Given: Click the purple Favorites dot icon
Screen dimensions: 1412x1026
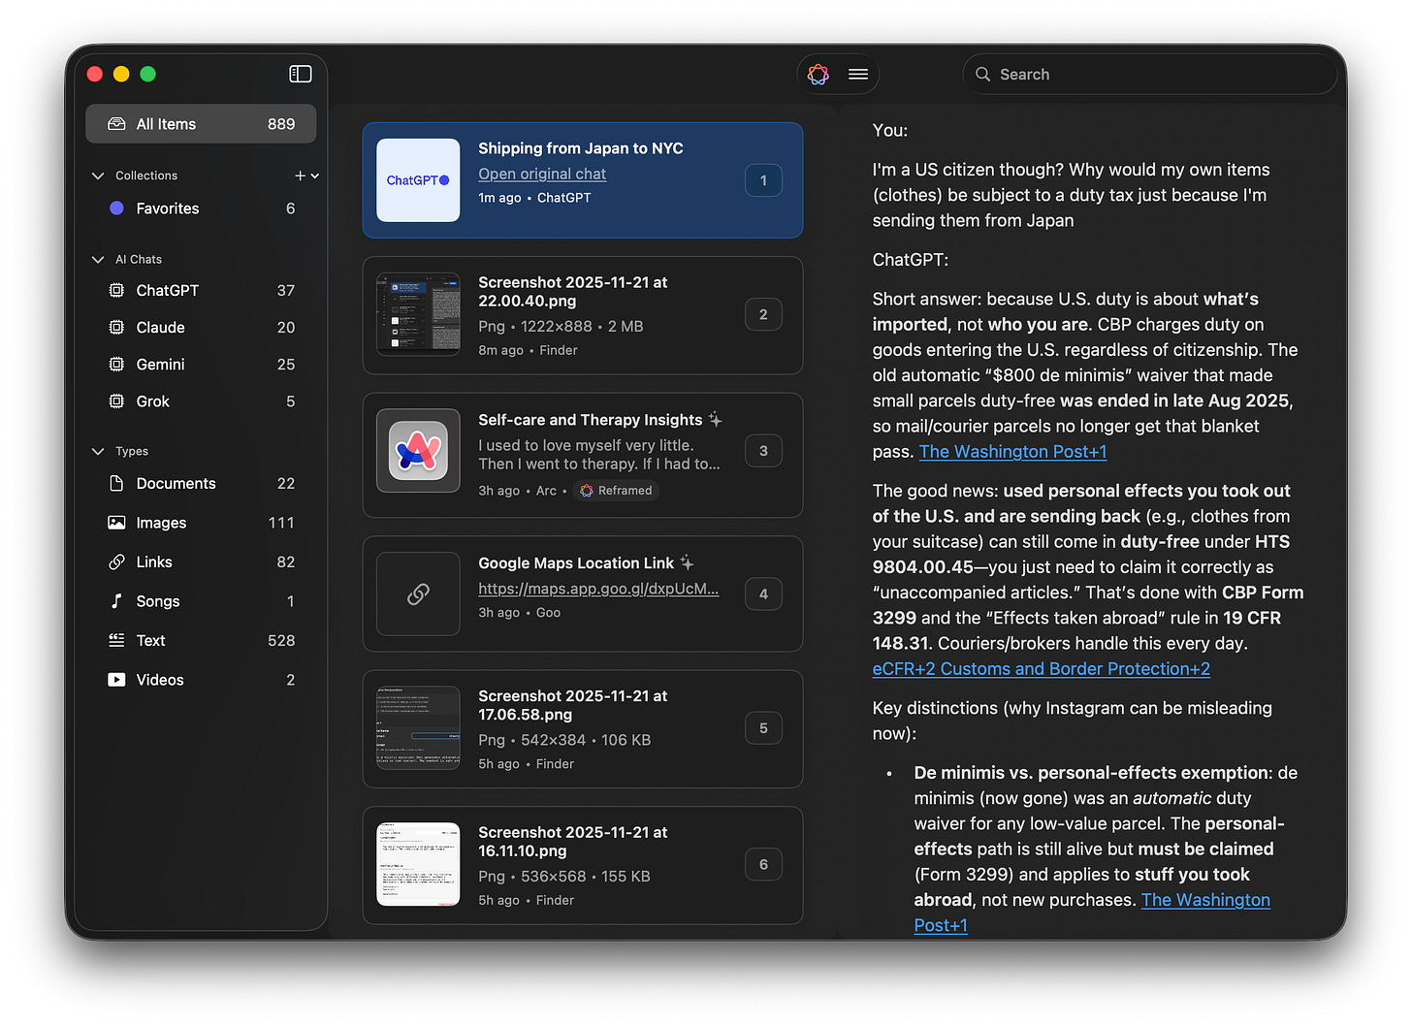Looking at the screenshot, I should tap(116, 208).
